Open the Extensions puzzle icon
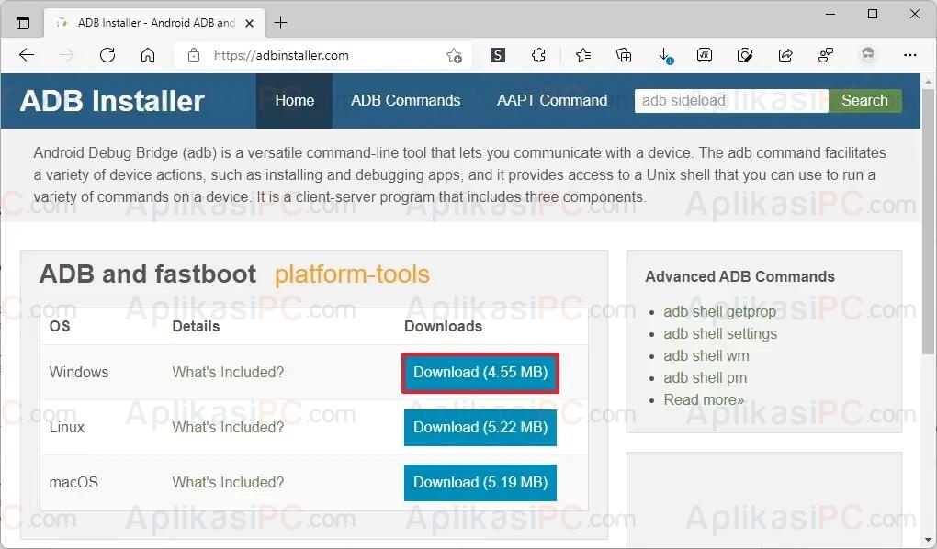 pyautogui.click(x=538, y=56)
